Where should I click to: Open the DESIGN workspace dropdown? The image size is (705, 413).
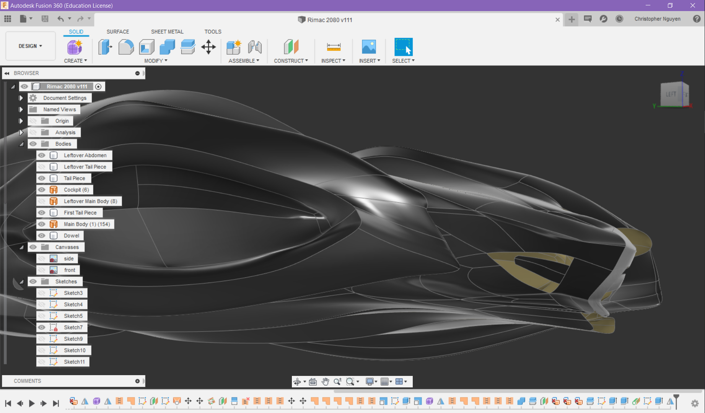click(x=30, y=46)
